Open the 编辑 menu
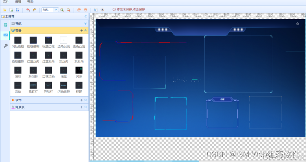The image size is (306, 162). pyautogui.click(x=18, y=2)
